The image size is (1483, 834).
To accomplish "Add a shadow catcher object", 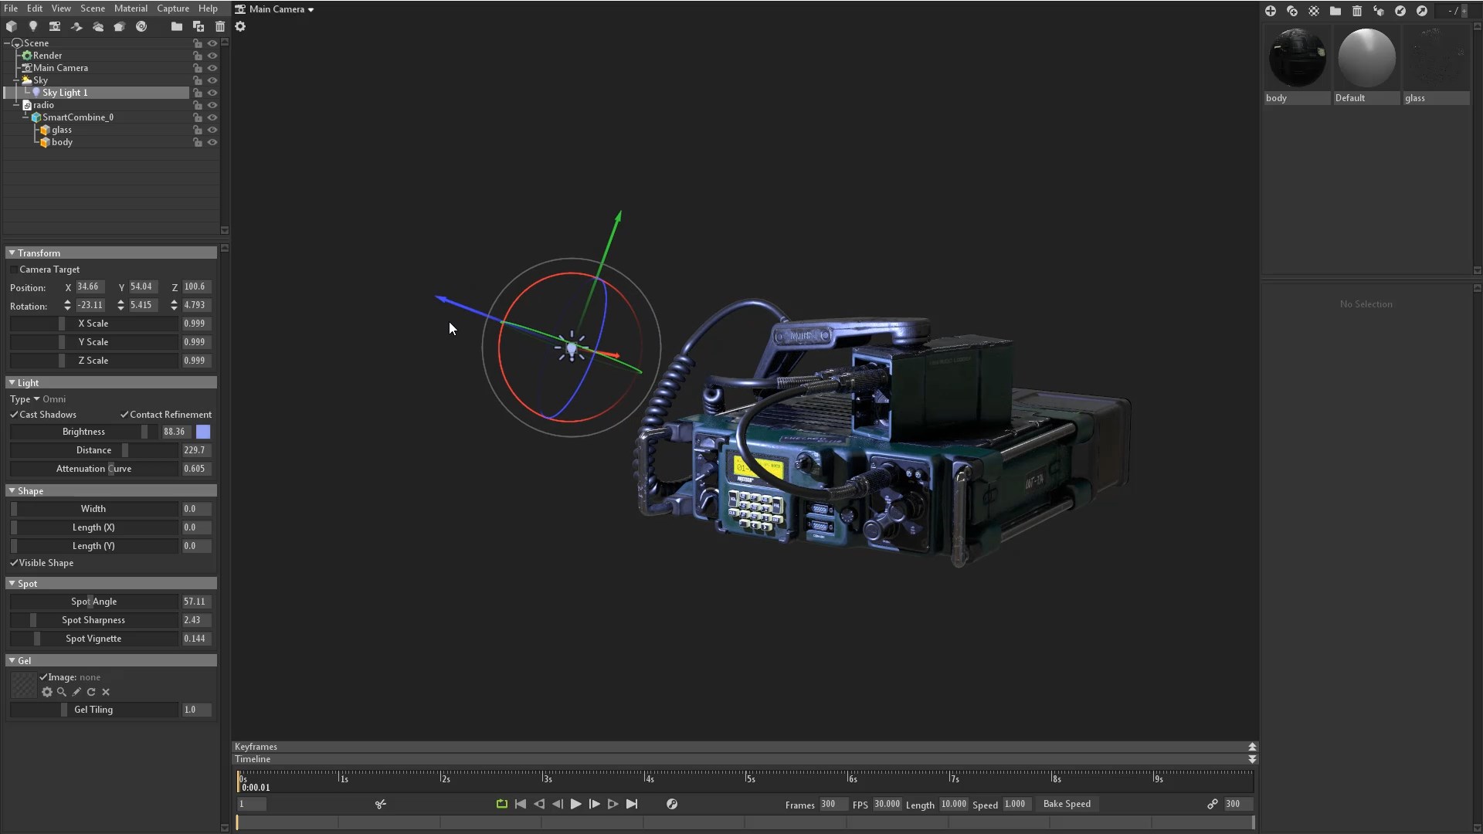I will coord(76,26).
